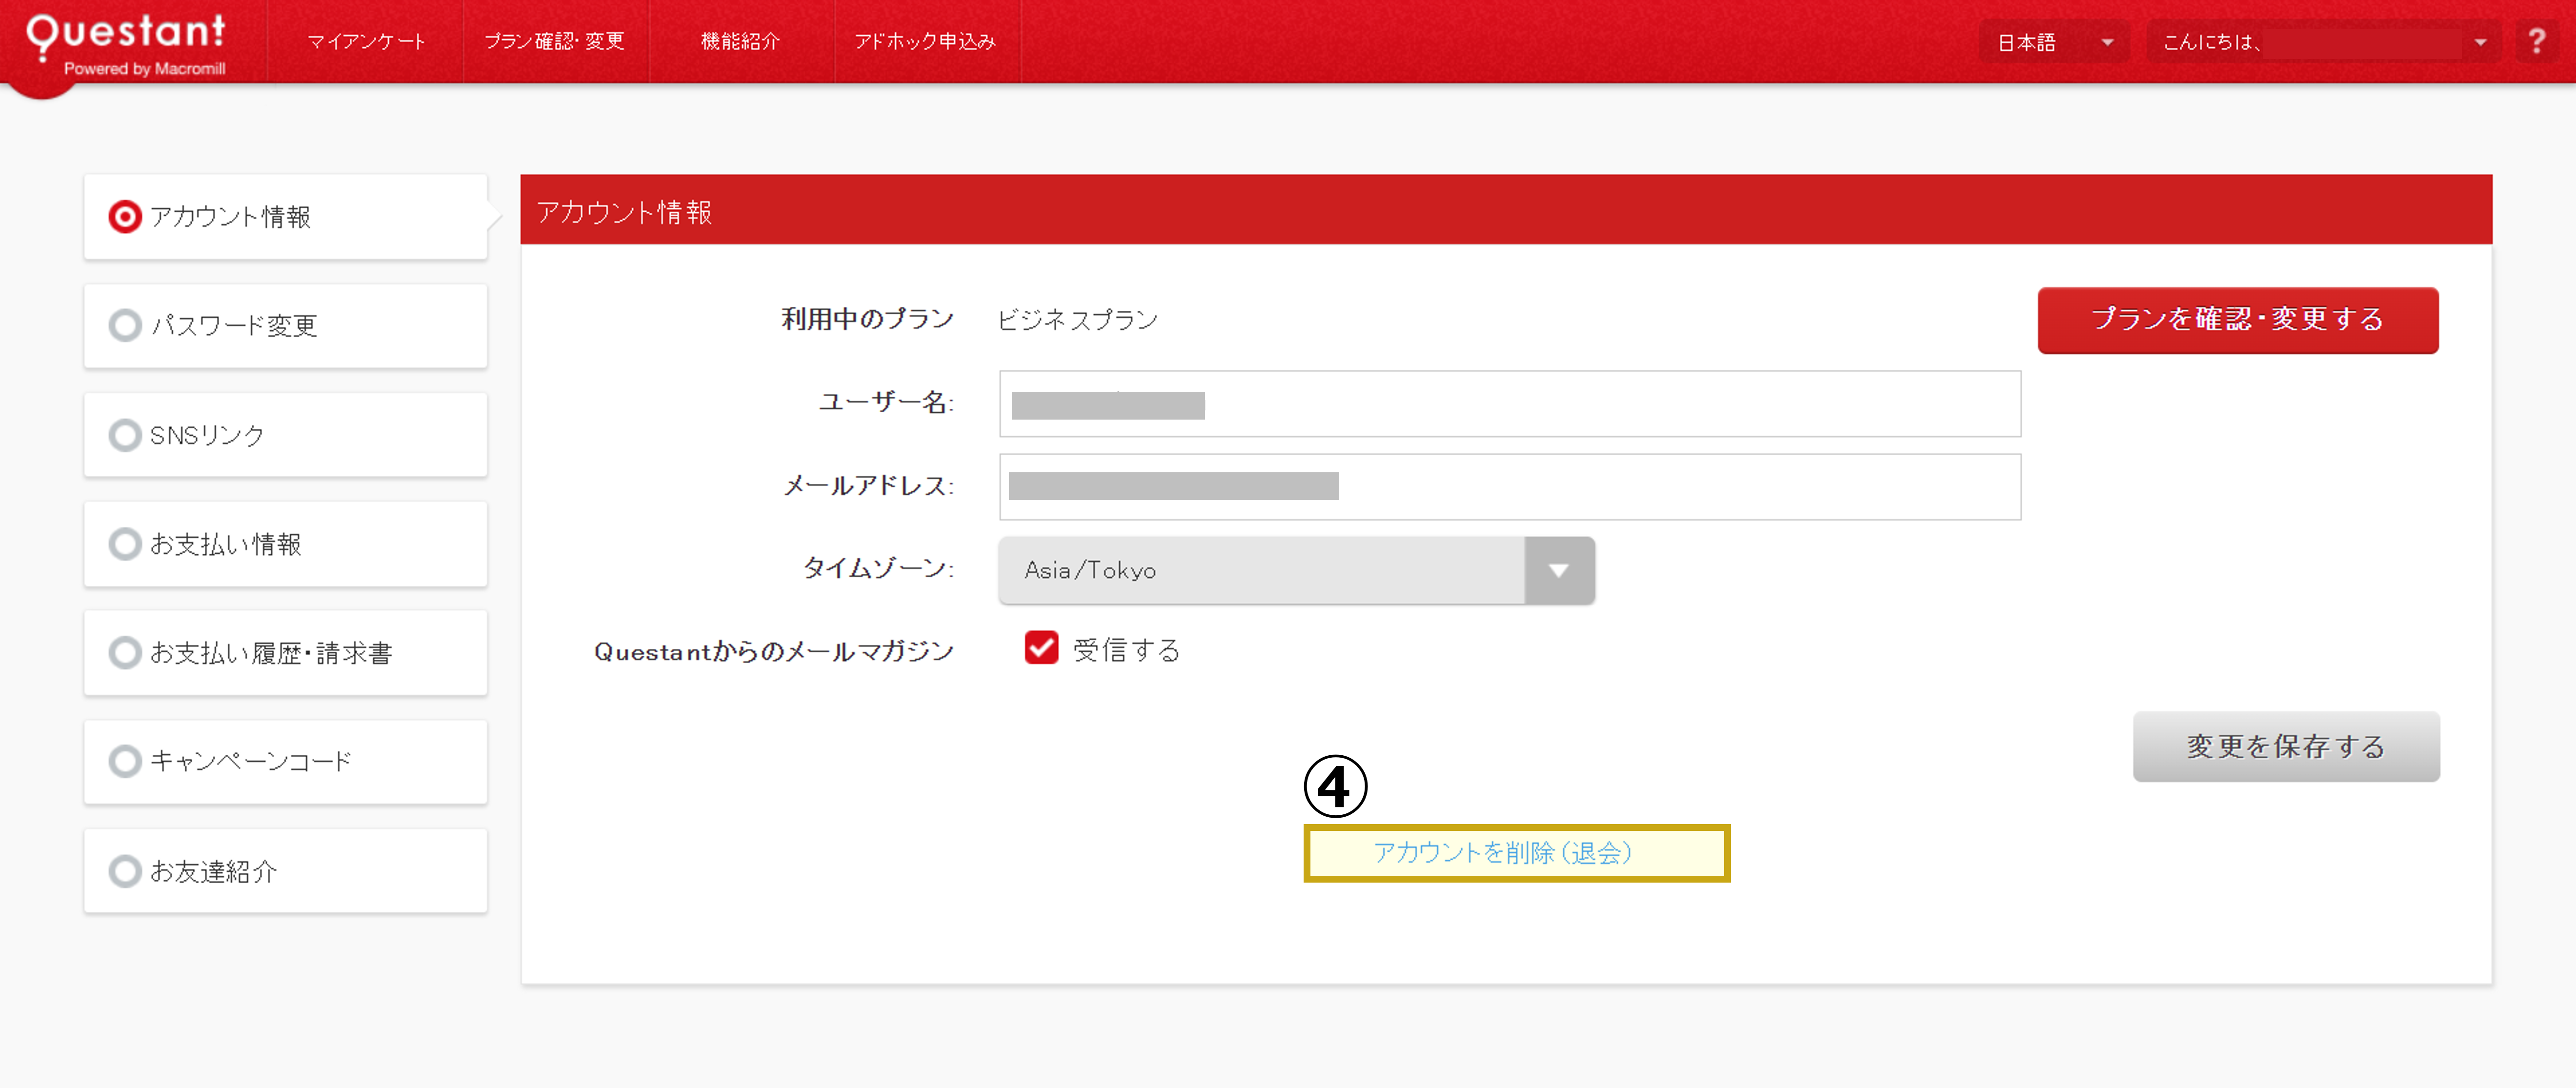This screenshot has height=1088, width=2576.
Task: Click the ビジネスプラン plan text
Action: [x=1077, y=320]
